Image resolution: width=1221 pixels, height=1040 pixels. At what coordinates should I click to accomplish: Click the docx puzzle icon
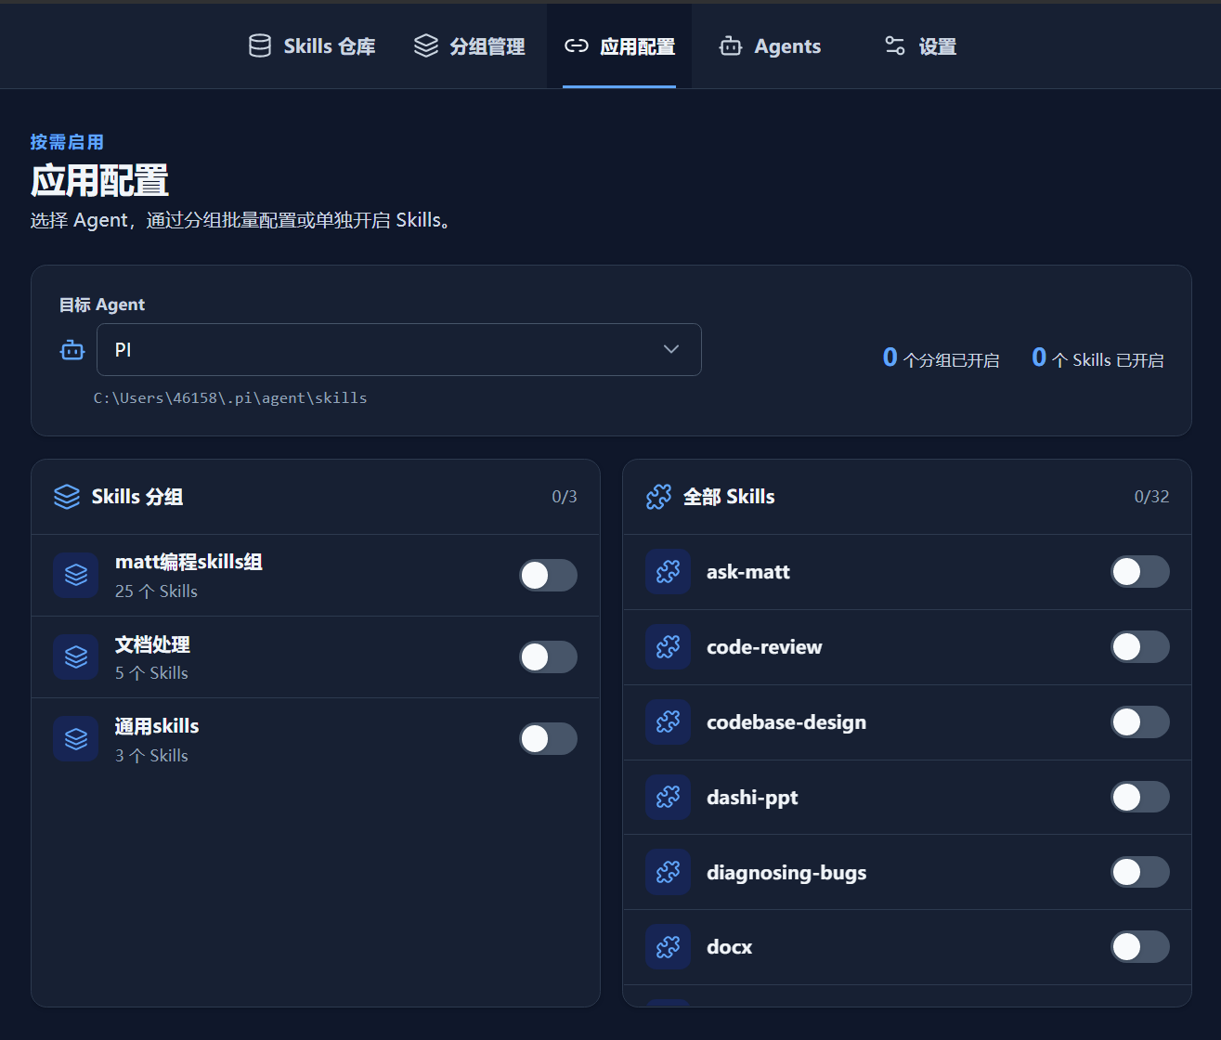click(x=668, y=946)
